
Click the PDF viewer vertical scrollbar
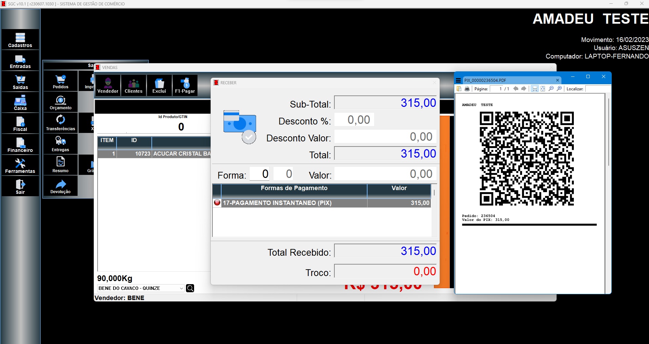pyautogui.click(x=608, y=132)
